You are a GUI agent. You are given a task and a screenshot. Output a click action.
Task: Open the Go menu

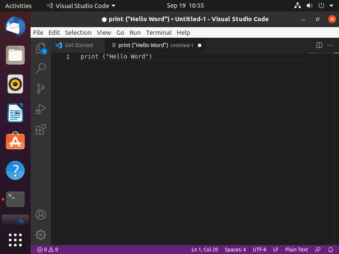point(120,33)
